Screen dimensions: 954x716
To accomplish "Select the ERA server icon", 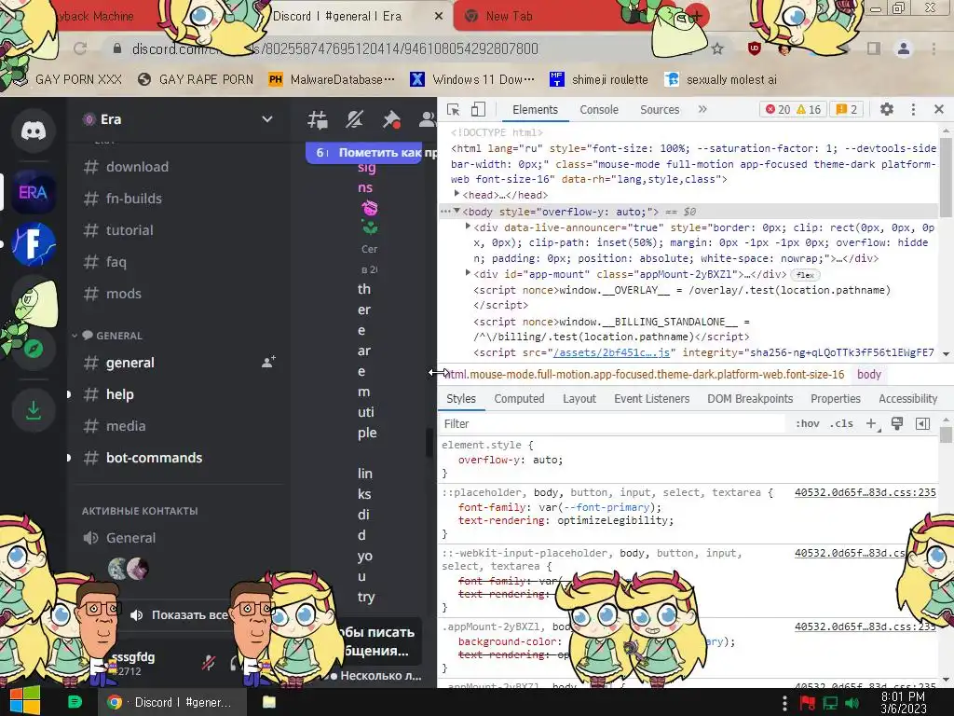I will click(x=34, y=193).
